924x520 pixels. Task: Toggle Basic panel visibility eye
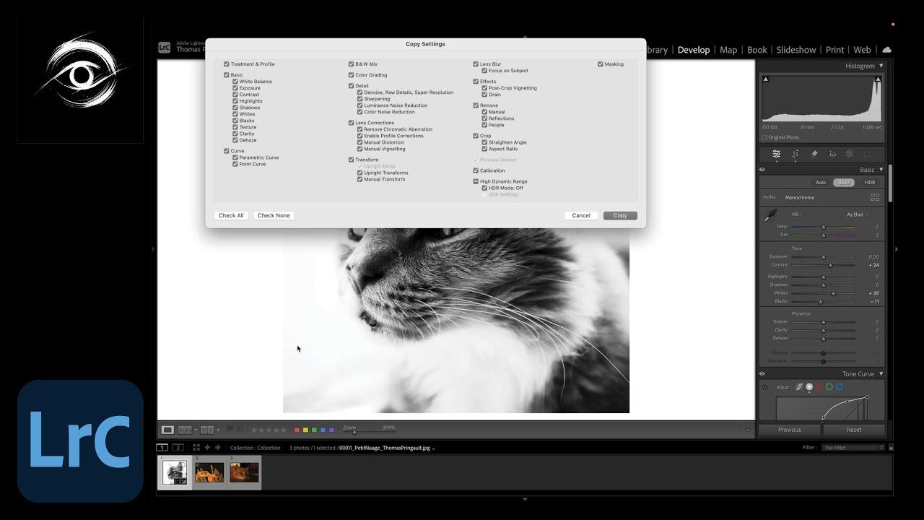click(x=762, y=170)
